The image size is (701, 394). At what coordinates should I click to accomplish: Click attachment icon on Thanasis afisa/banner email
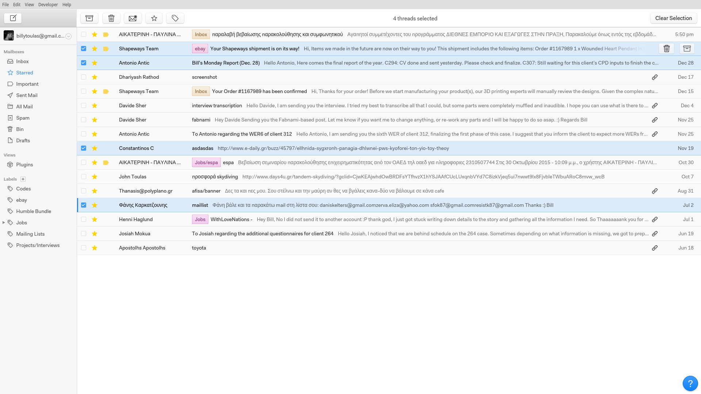coord(655,191)
